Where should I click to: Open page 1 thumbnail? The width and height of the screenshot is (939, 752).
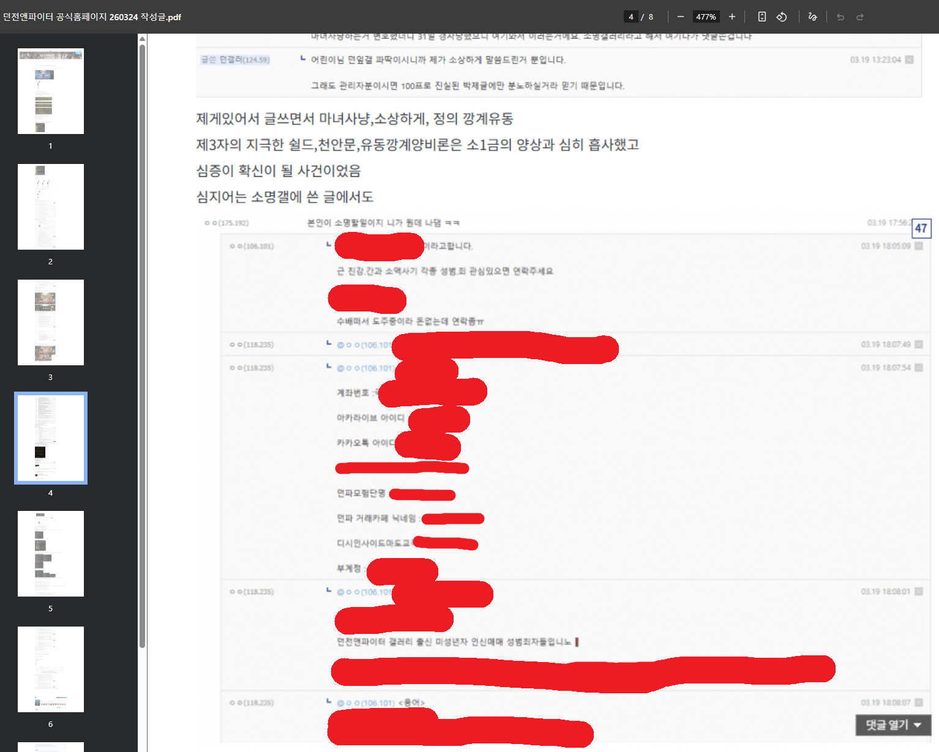coord(51,91)
